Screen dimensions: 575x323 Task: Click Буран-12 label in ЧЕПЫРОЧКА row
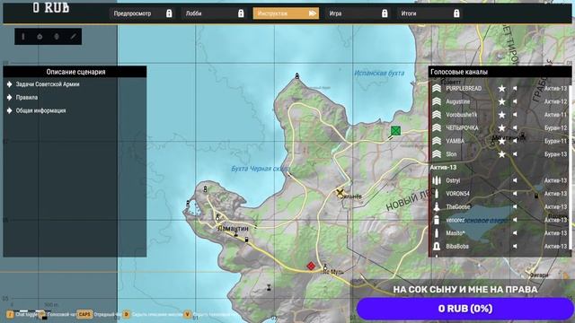tap(555, 127)
